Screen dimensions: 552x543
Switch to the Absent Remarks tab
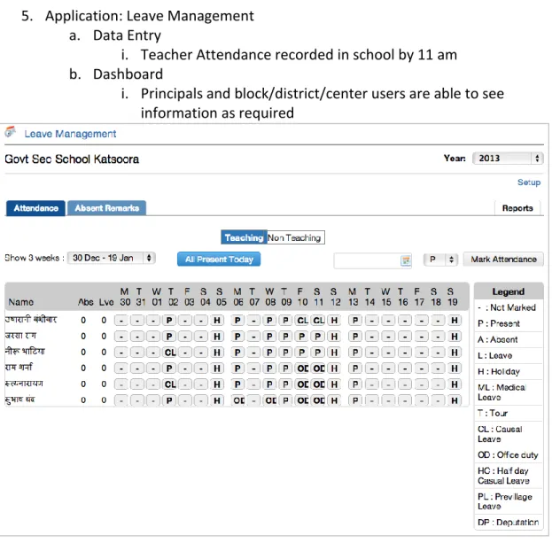[106, 208]
